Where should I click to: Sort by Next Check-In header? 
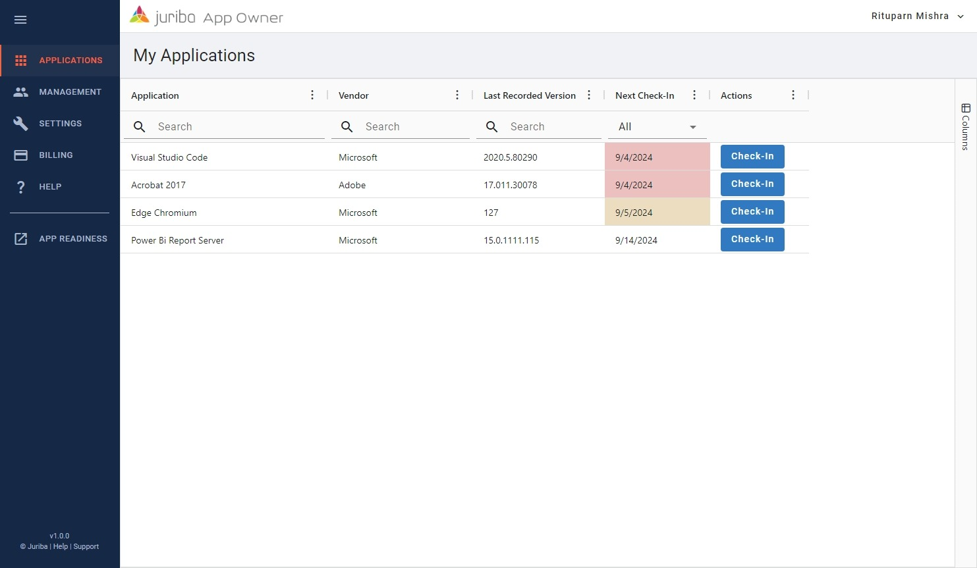(x=645, y=96)
